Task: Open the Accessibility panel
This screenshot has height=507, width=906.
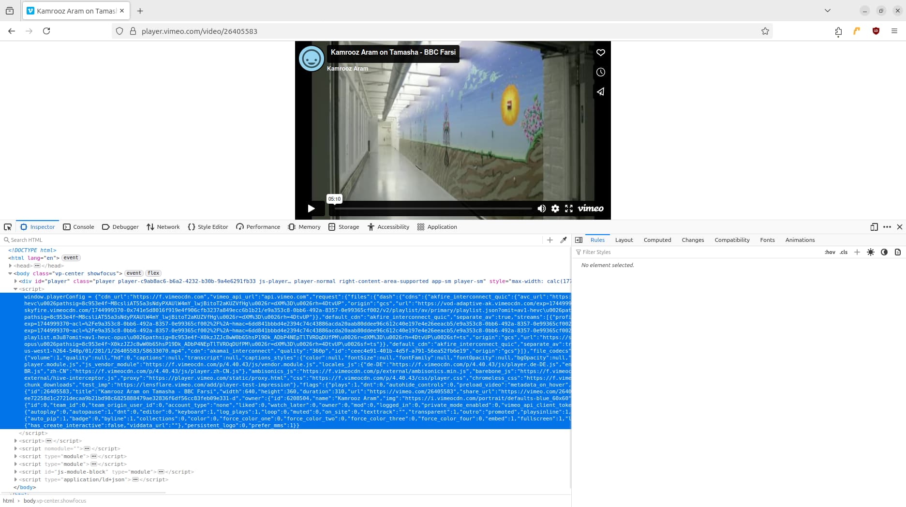Action: tap(388, 227)
